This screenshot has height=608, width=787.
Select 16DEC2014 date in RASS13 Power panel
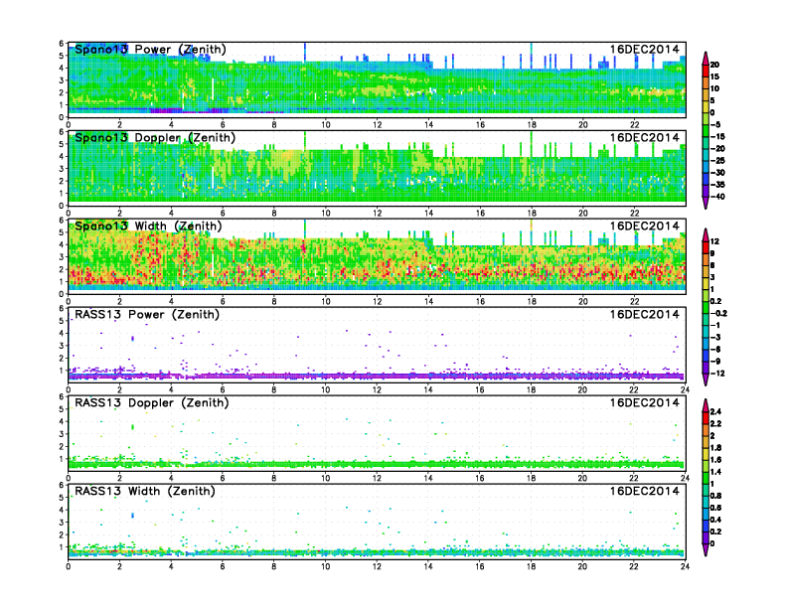645,314
